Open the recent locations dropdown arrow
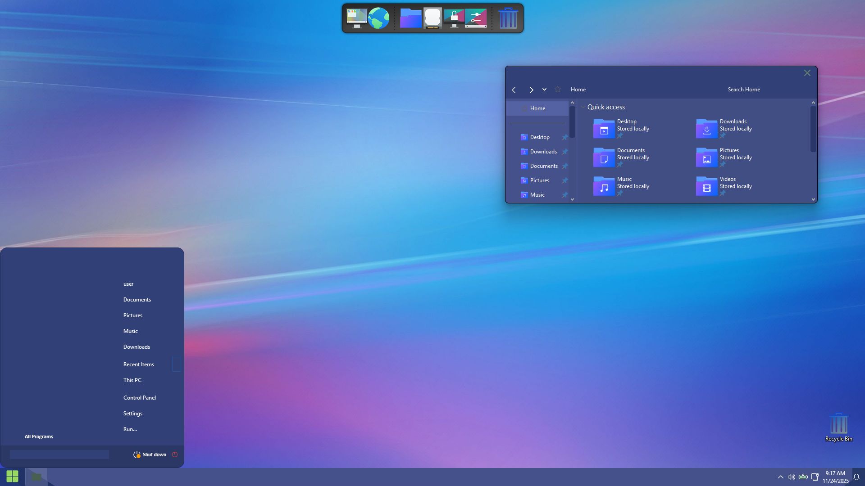 coord(544,90)
